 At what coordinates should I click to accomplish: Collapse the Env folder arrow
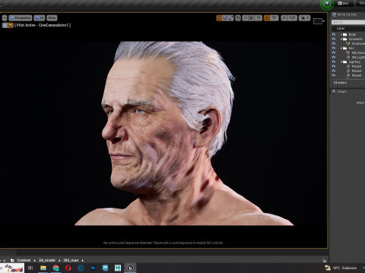pyautogui.click(x=341, y=48)
